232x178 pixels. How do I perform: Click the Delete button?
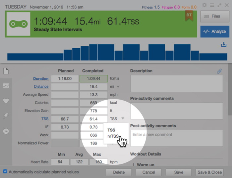click(x=119, y=172)
